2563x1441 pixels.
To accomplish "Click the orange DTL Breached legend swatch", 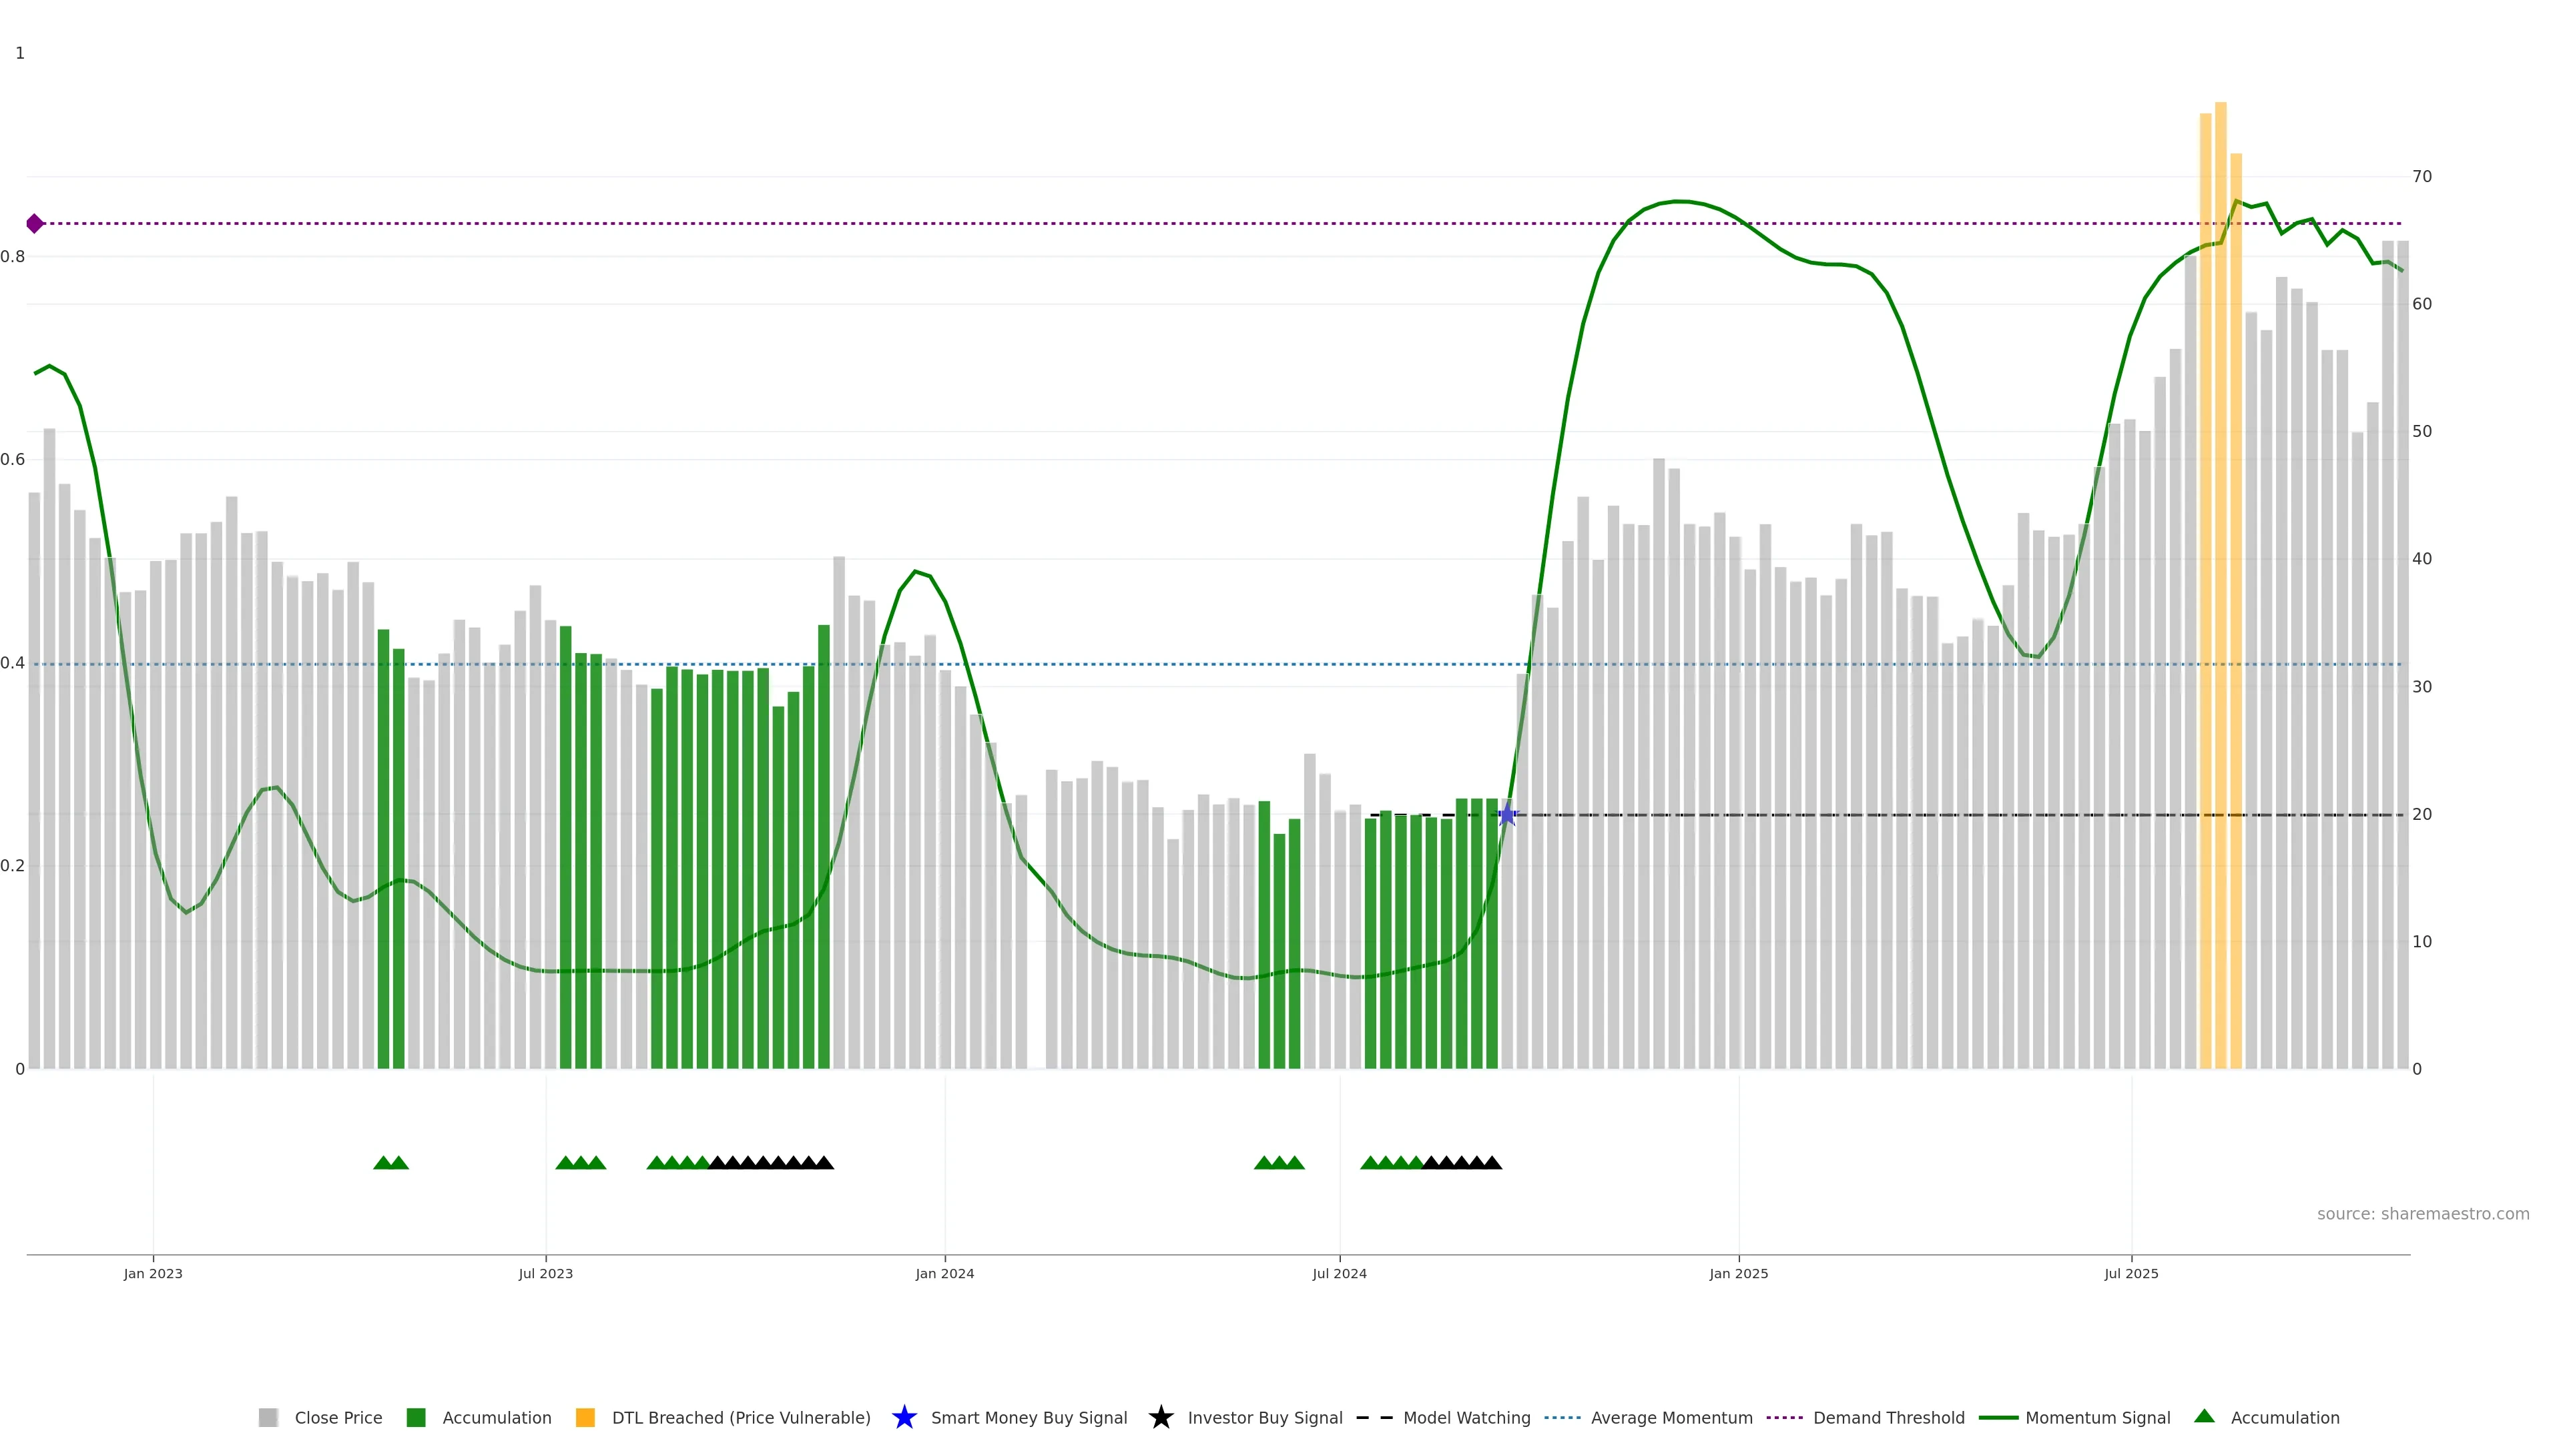I will 585,1417.
